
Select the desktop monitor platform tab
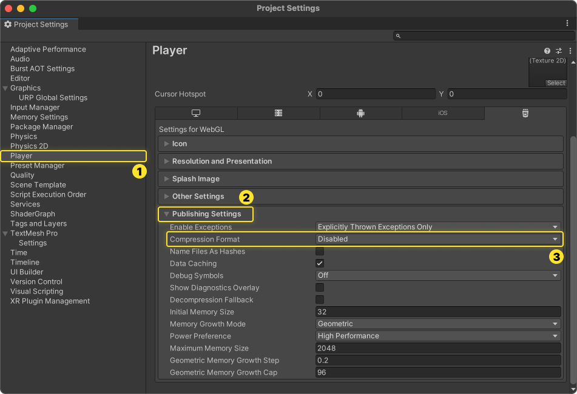tap(196, 113)
